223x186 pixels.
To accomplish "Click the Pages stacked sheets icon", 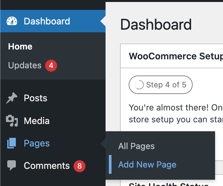I will [12, 143].
